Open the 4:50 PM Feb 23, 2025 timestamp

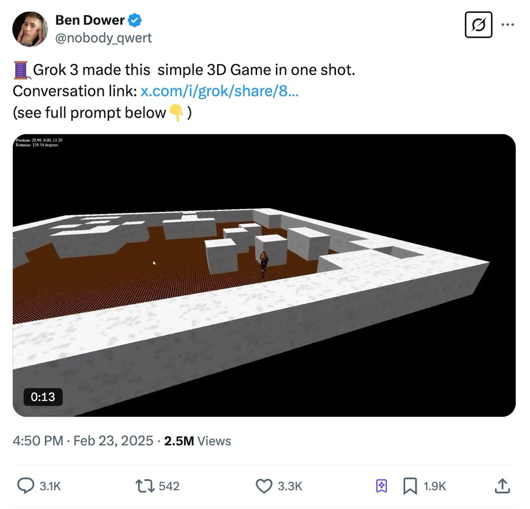(82, 441)
